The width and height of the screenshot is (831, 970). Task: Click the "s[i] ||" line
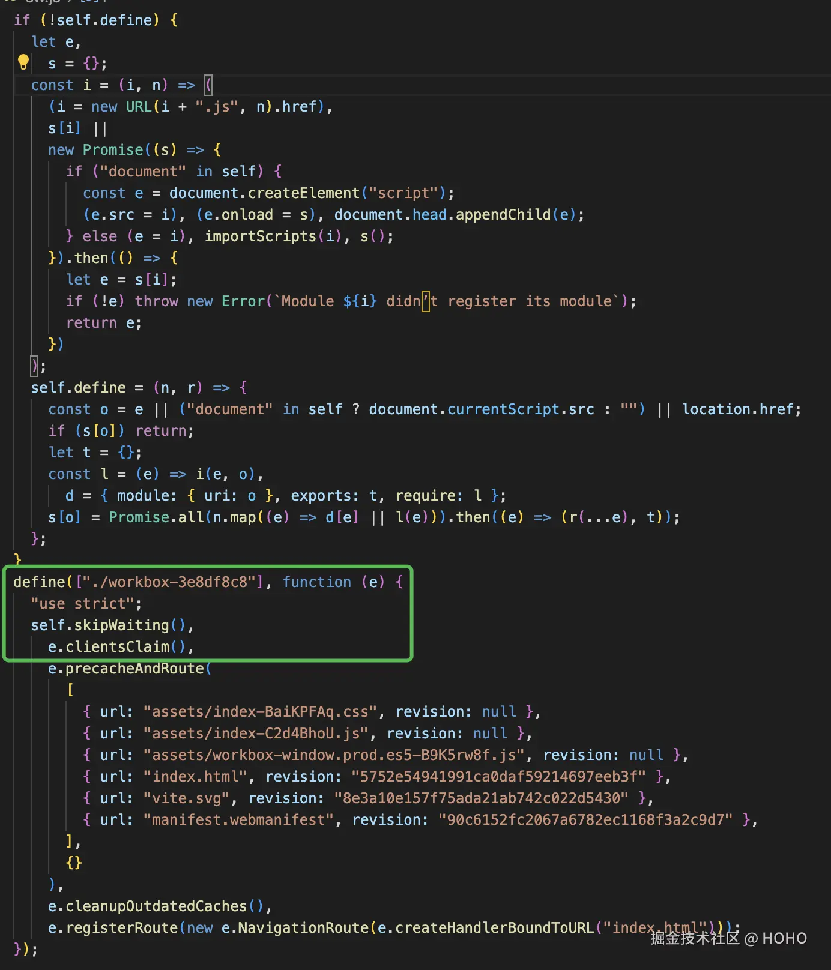tap(77, 128)
